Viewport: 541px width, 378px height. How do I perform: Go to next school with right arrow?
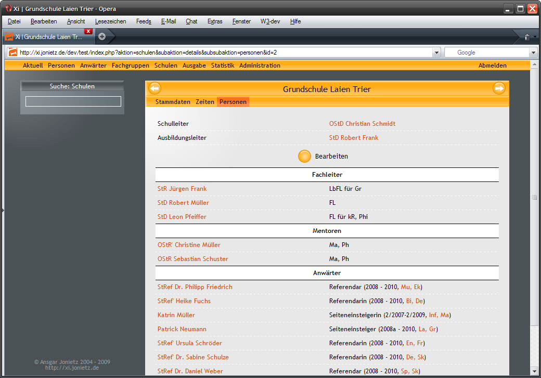coord(499,88)
